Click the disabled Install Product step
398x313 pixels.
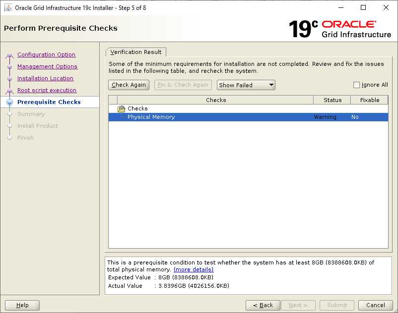[x=38, y=126]
